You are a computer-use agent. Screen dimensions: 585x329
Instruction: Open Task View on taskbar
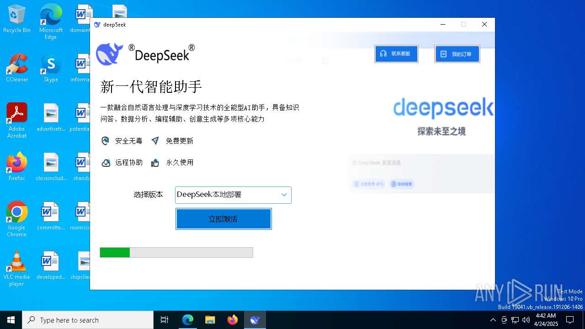tap(165, 320)
